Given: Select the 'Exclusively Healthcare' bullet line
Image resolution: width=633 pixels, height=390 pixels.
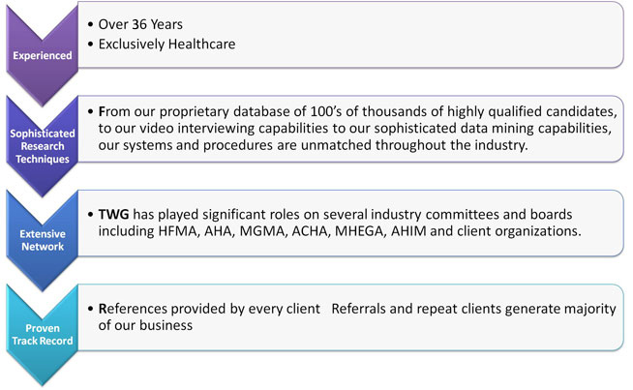Looking at the screenshot, I should 166,44.
